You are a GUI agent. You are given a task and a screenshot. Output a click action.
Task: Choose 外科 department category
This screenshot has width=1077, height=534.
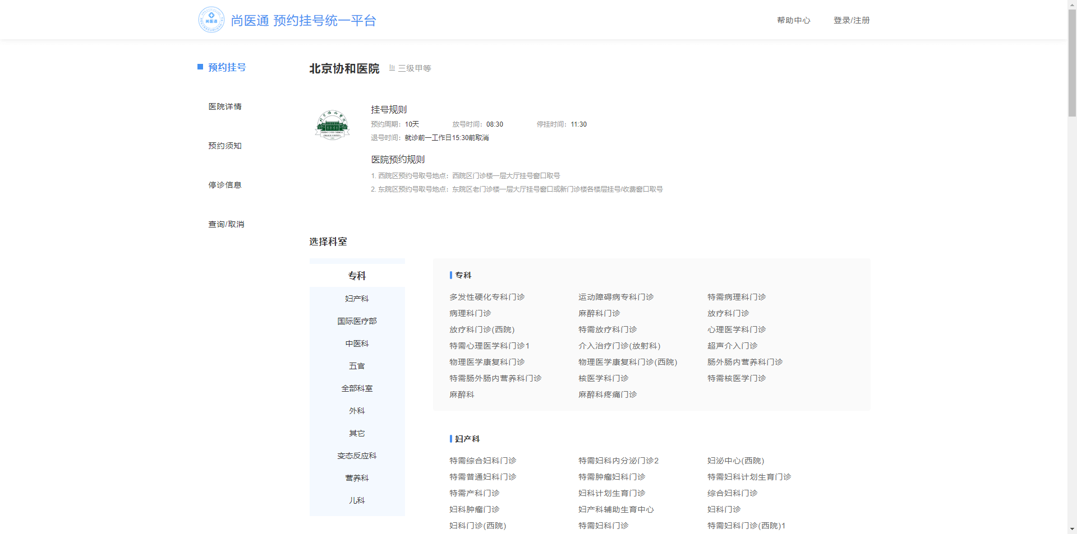point(357,411)
